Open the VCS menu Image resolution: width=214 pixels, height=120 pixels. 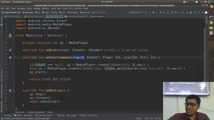pos(71,8)
